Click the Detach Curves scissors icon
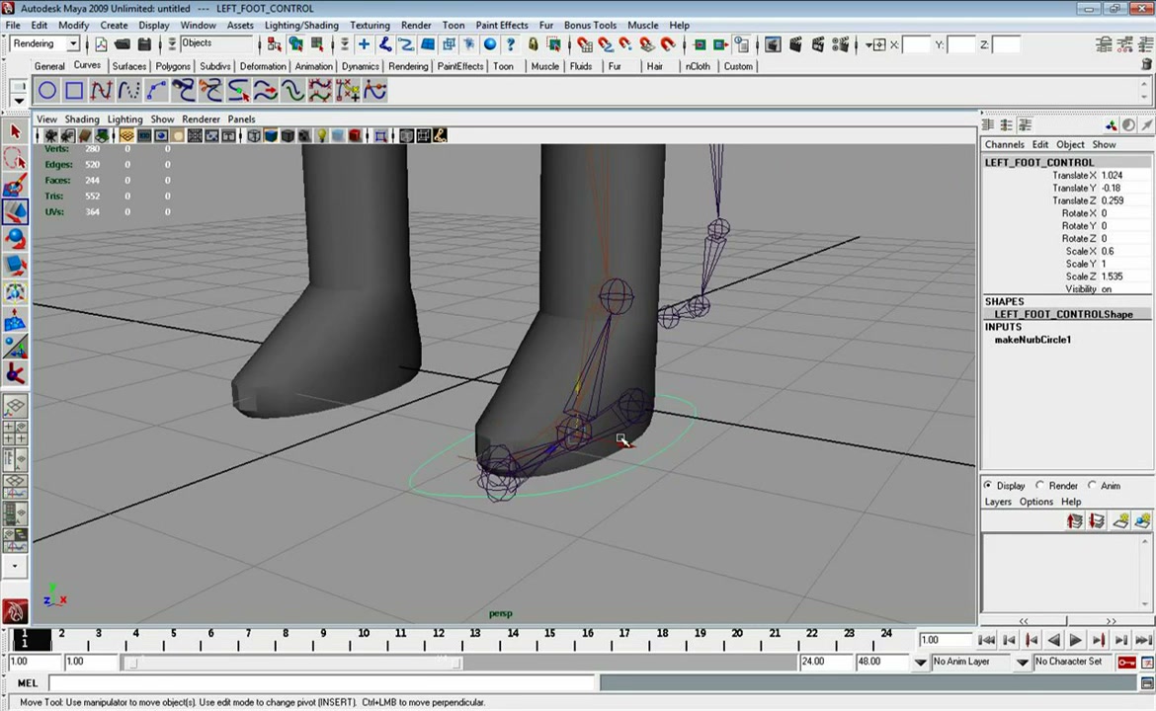This screenshot has height=711, width=1156. click(210, 91)
